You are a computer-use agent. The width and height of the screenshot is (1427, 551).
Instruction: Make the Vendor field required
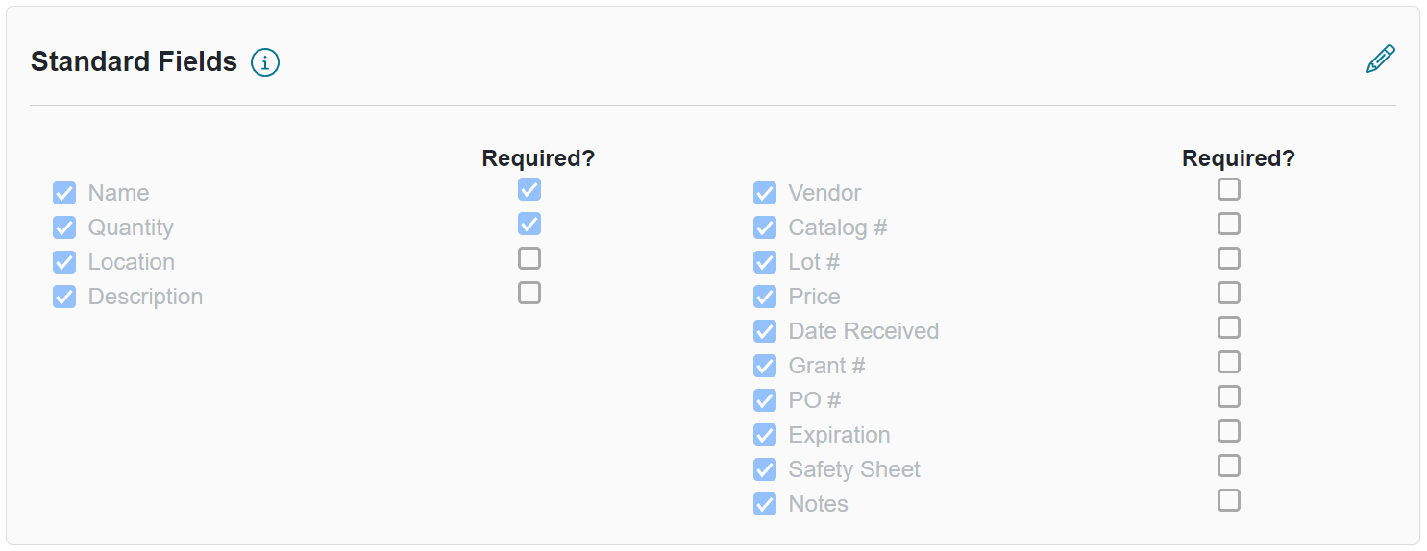[1229, 189]
